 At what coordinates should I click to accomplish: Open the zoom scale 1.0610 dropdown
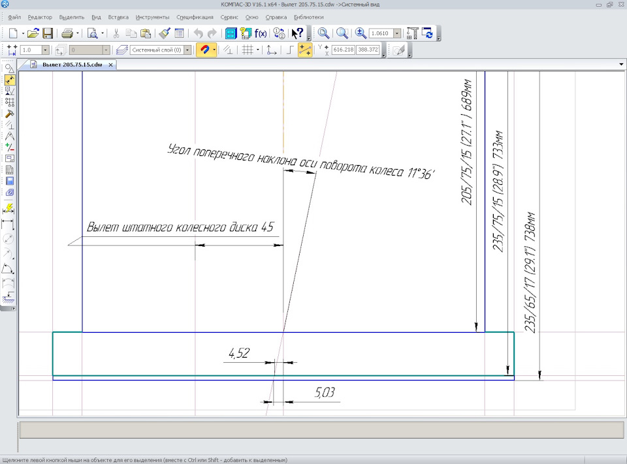pyautogui.click(x=397, y=33)
